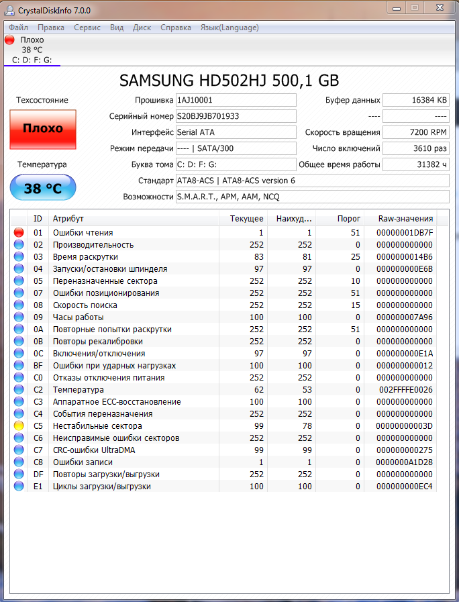This screenshot has width=459, height=602.
Task: Click the Порог column header
Action: click(x=340, y=219)
